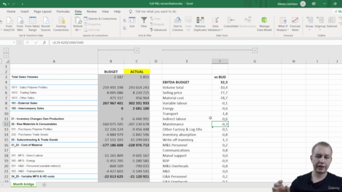Click the Select All corner triangle
Viewport: 342px width, 192px height.
click(x=7, y=61)
